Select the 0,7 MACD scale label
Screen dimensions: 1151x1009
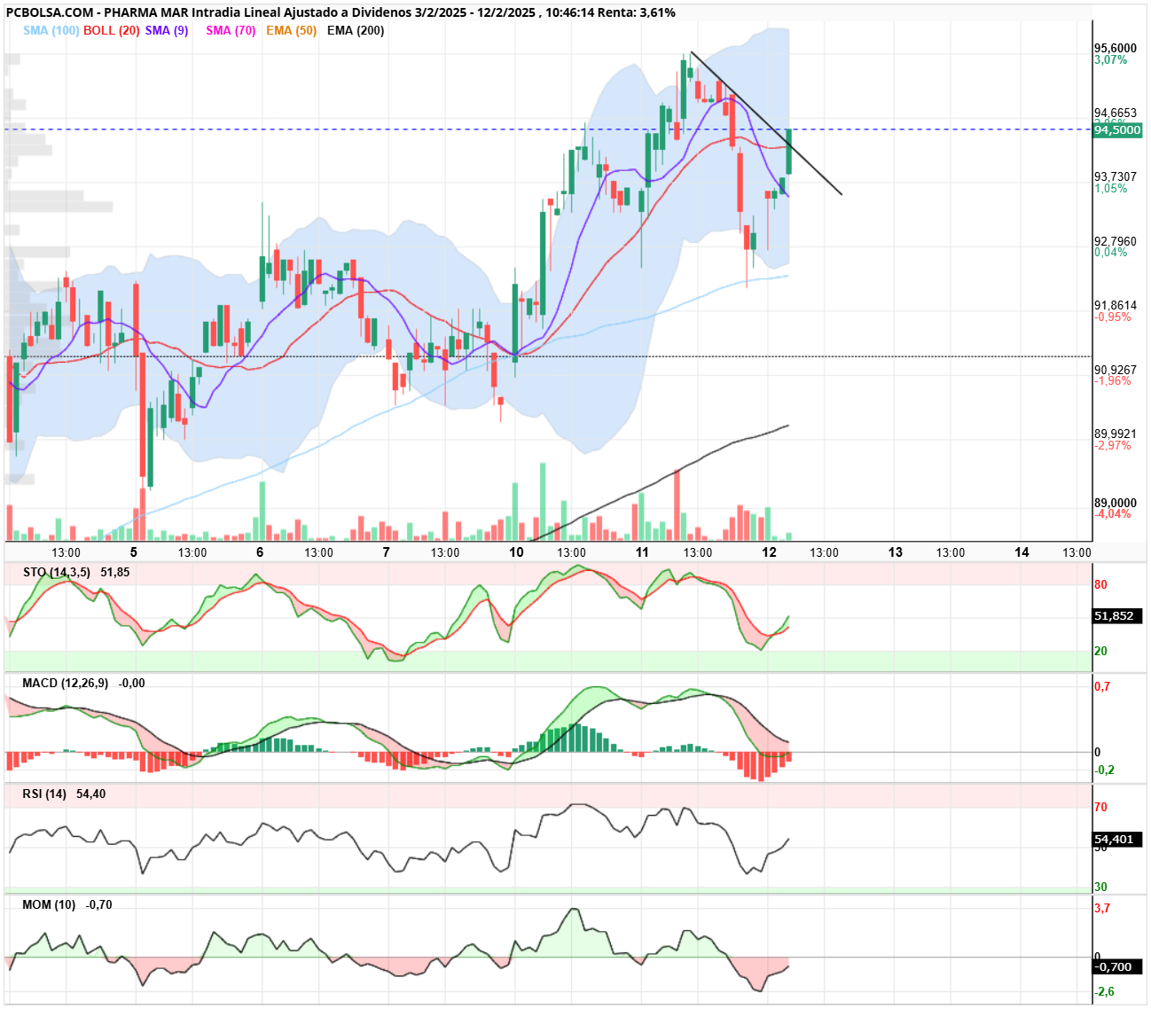(x=1102, y=686)
